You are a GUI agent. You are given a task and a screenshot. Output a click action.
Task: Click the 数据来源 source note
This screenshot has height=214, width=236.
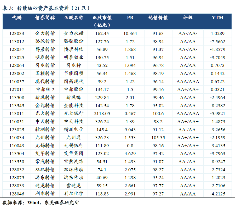point(41,203)
